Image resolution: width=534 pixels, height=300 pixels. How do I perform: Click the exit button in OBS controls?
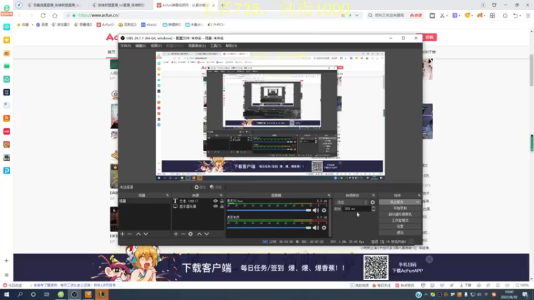click(x=400, y=233)
